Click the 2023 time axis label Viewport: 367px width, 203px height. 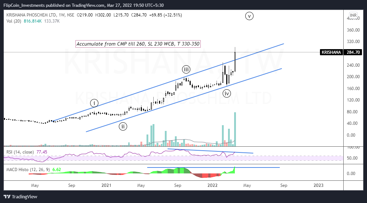coord(319,185)
